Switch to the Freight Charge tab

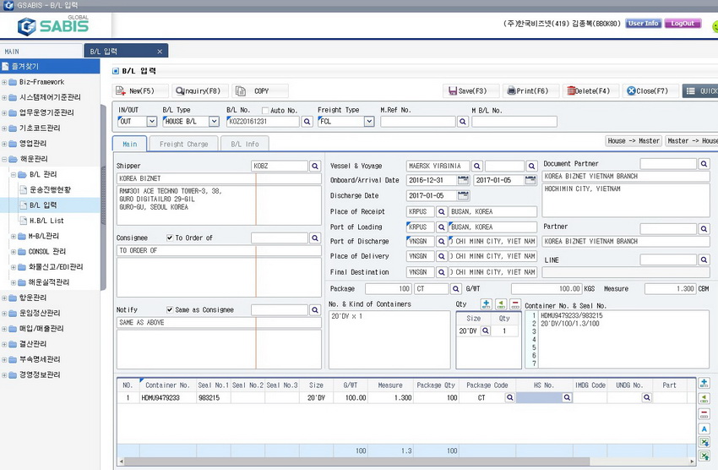(x=183, y=145)
